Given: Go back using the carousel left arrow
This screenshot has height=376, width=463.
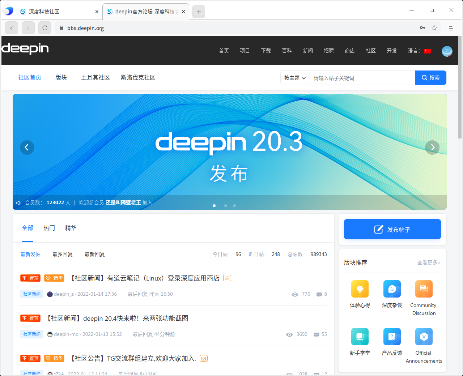Looking at the screenshot, I should (27, 148).
